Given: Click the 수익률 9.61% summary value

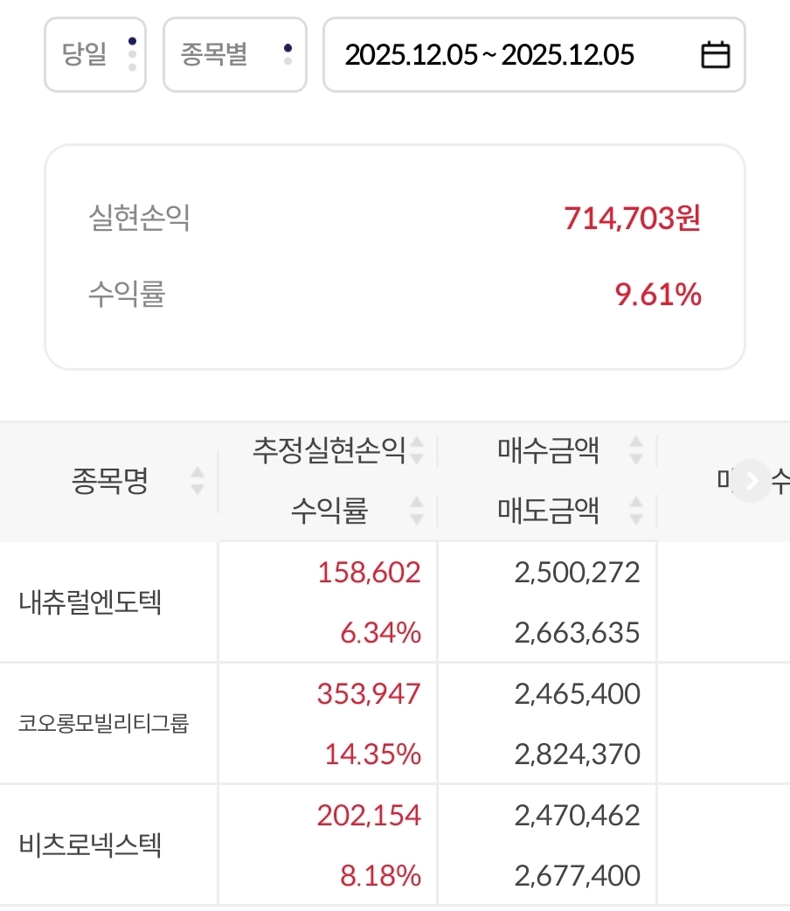Looking at the screenshot, I should point(658,296).
